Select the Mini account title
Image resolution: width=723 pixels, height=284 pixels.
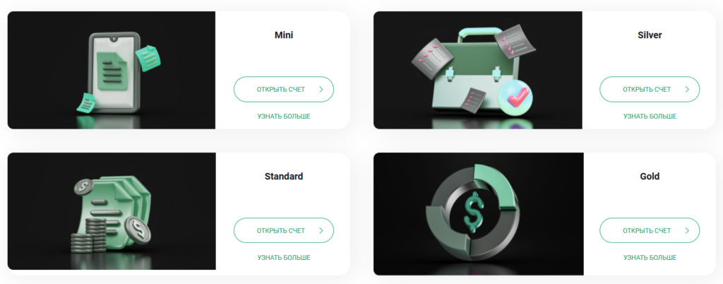[x=284, y=35]
